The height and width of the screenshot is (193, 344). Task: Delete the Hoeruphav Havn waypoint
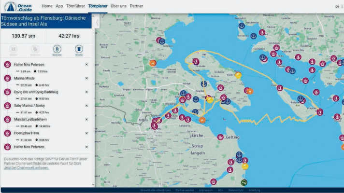tap(86, 133)
